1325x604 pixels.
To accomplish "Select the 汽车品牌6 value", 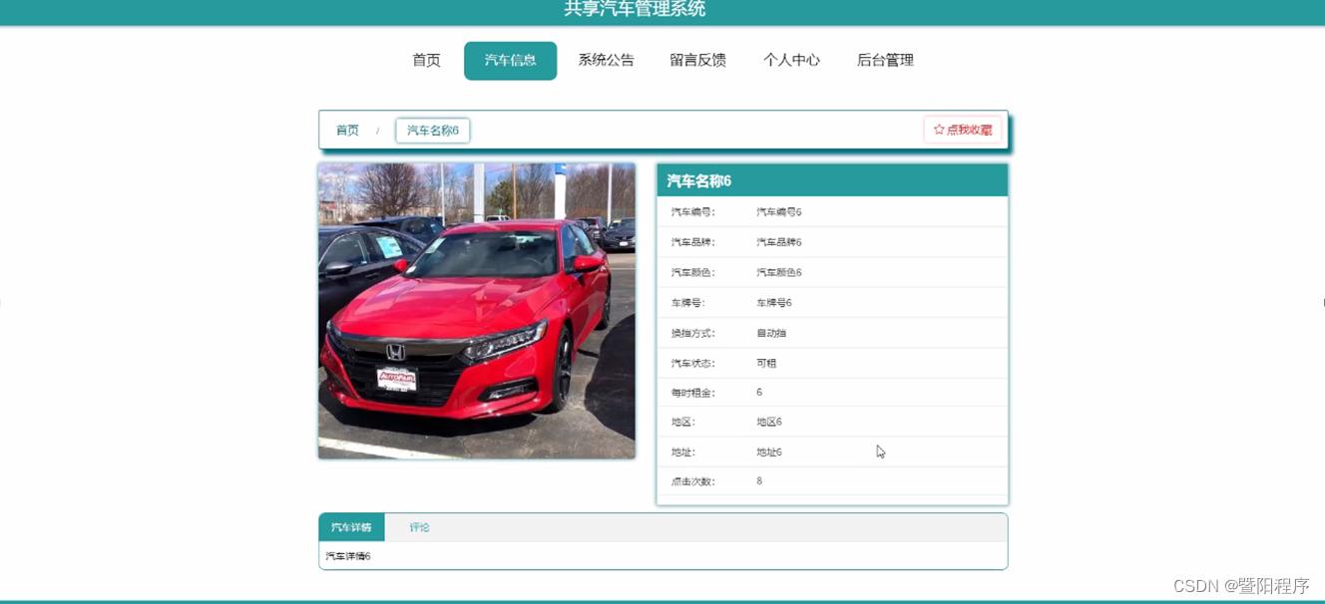I will coord(778,242).
